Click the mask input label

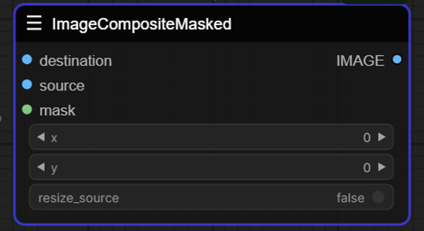pyautogui.click(x=57, y=110)
